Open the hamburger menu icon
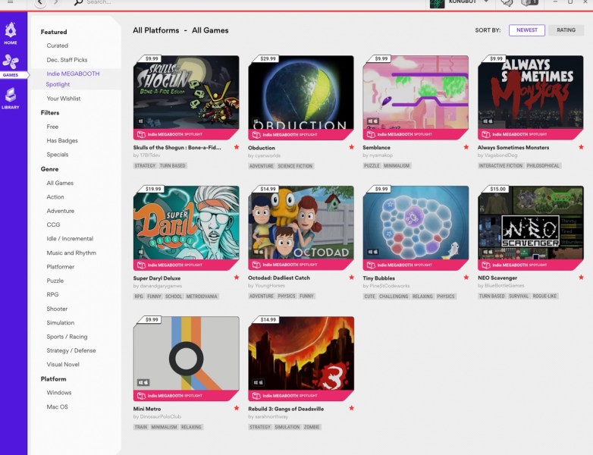Viewport: 593px width, 455px height. 10,2
